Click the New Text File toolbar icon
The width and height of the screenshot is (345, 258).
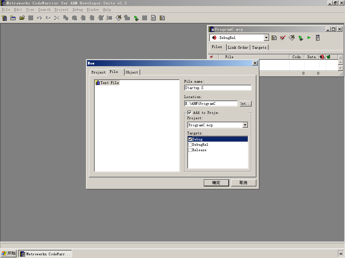pyautogui.click(x=4, y=18)
